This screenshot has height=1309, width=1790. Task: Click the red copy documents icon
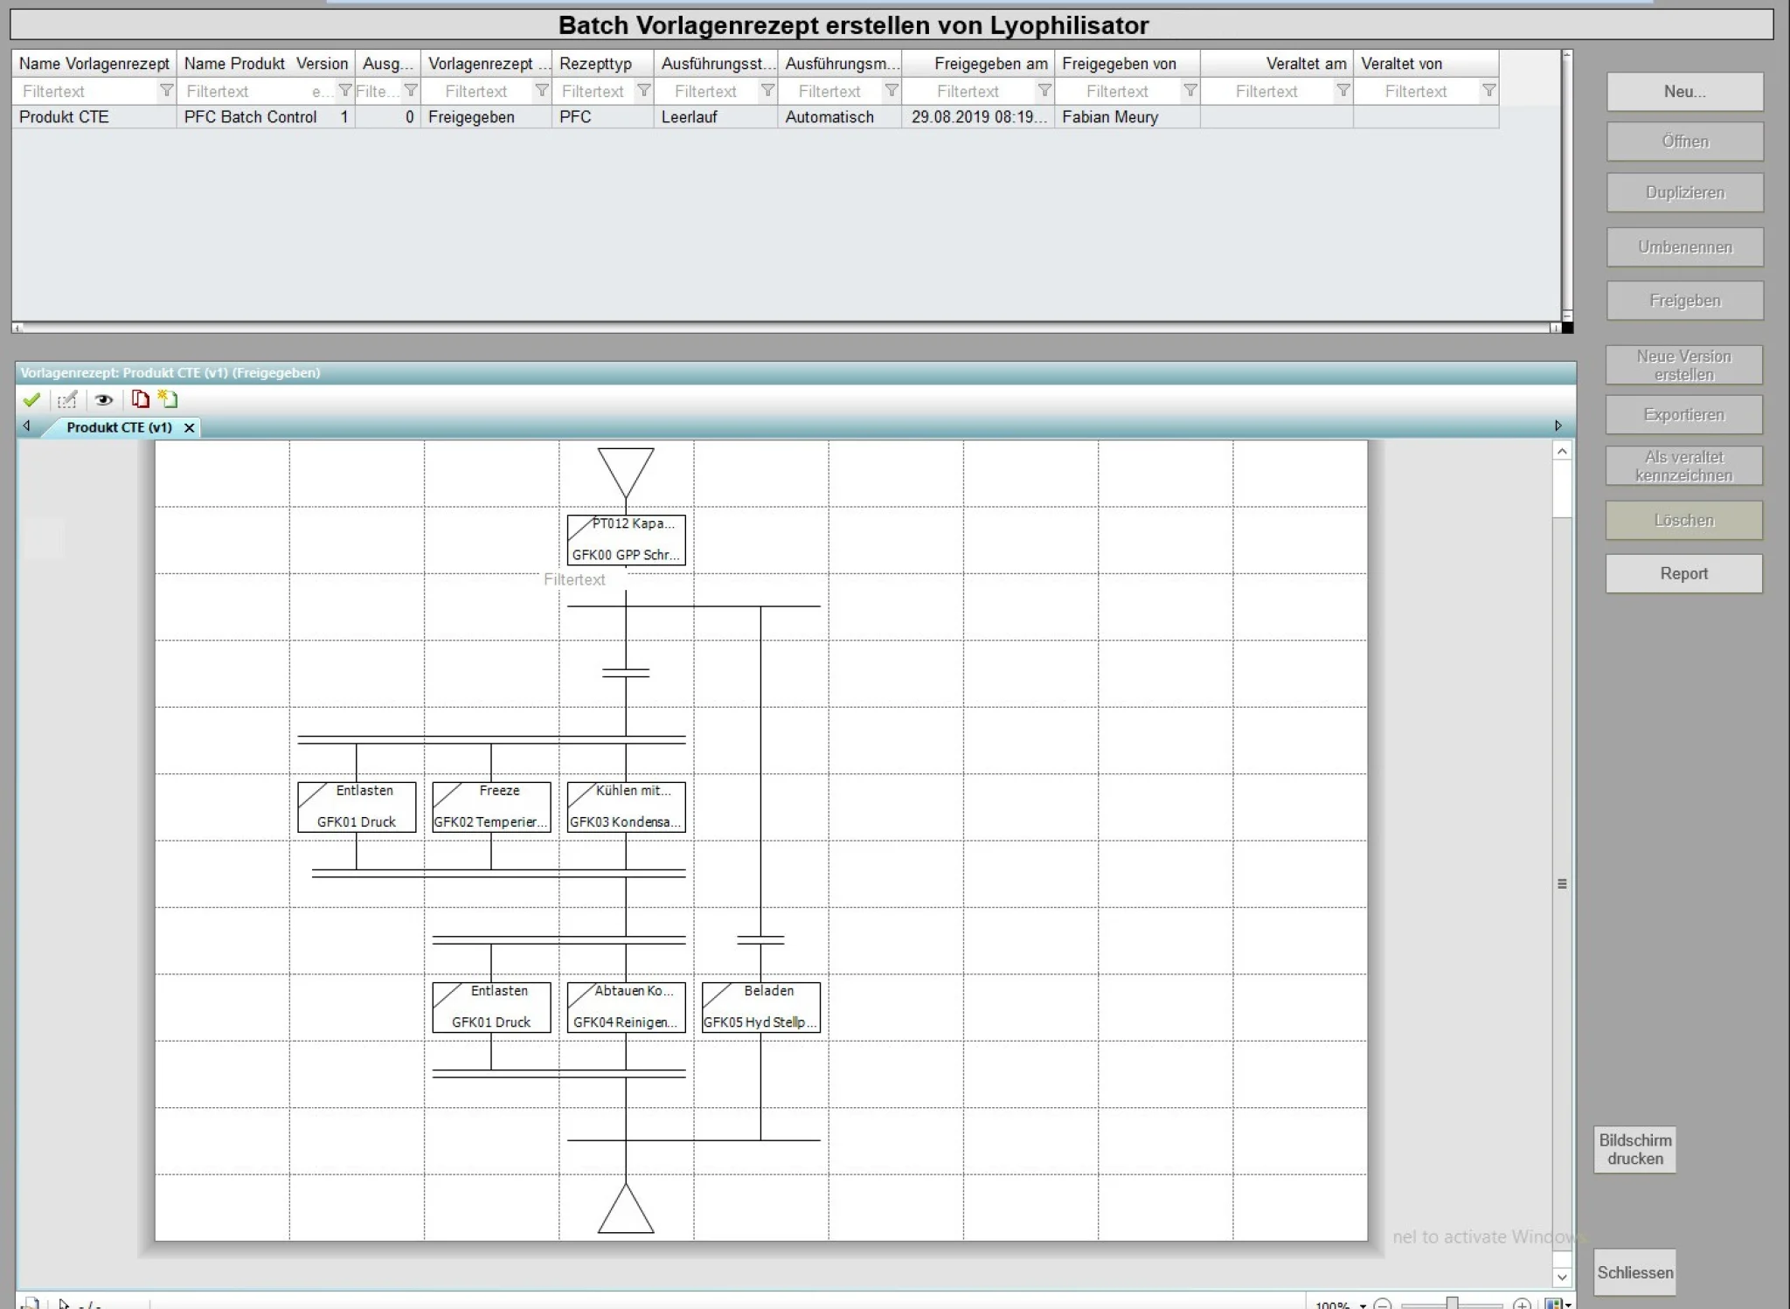tap(140, 399)
